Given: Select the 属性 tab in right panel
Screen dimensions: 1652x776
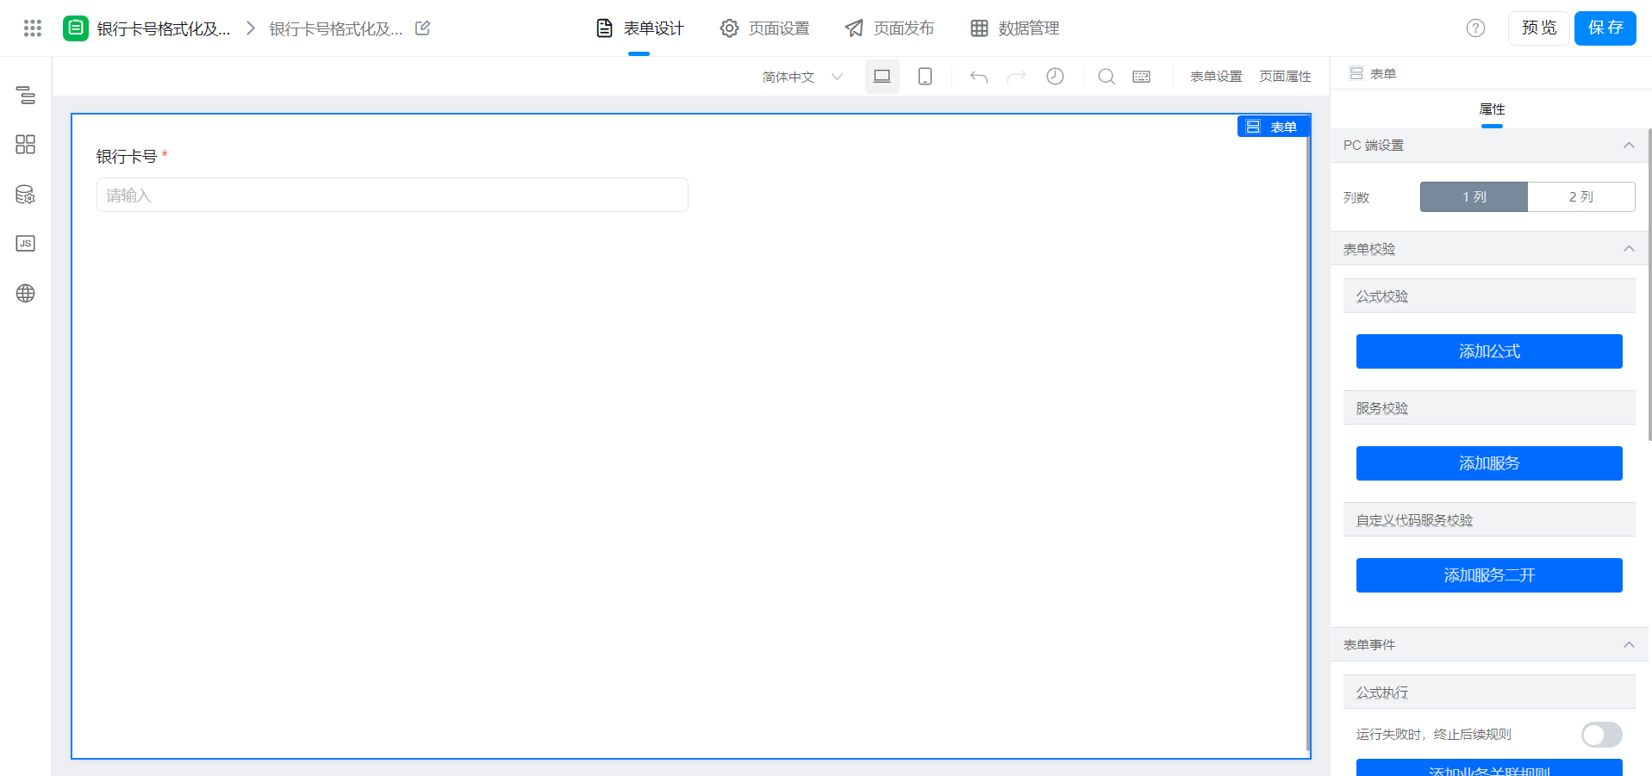Looking at the screenshot, I should tap(1492, 109).
